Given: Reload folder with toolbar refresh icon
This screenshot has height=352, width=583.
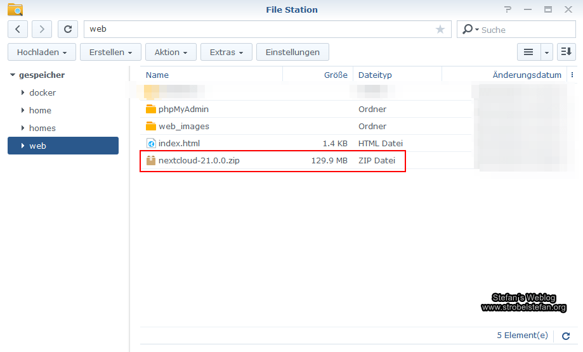Looking at the screenshot, I should pos(68,29).
